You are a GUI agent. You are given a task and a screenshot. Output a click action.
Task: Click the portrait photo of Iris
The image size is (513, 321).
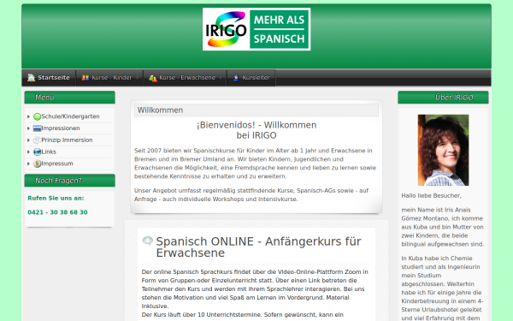443,150
